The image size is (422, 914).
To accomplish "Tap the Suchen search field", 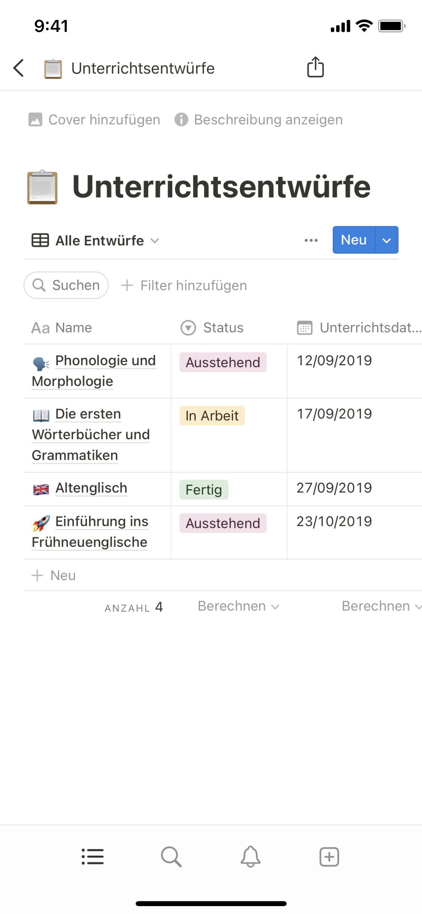I will [66, 285].
